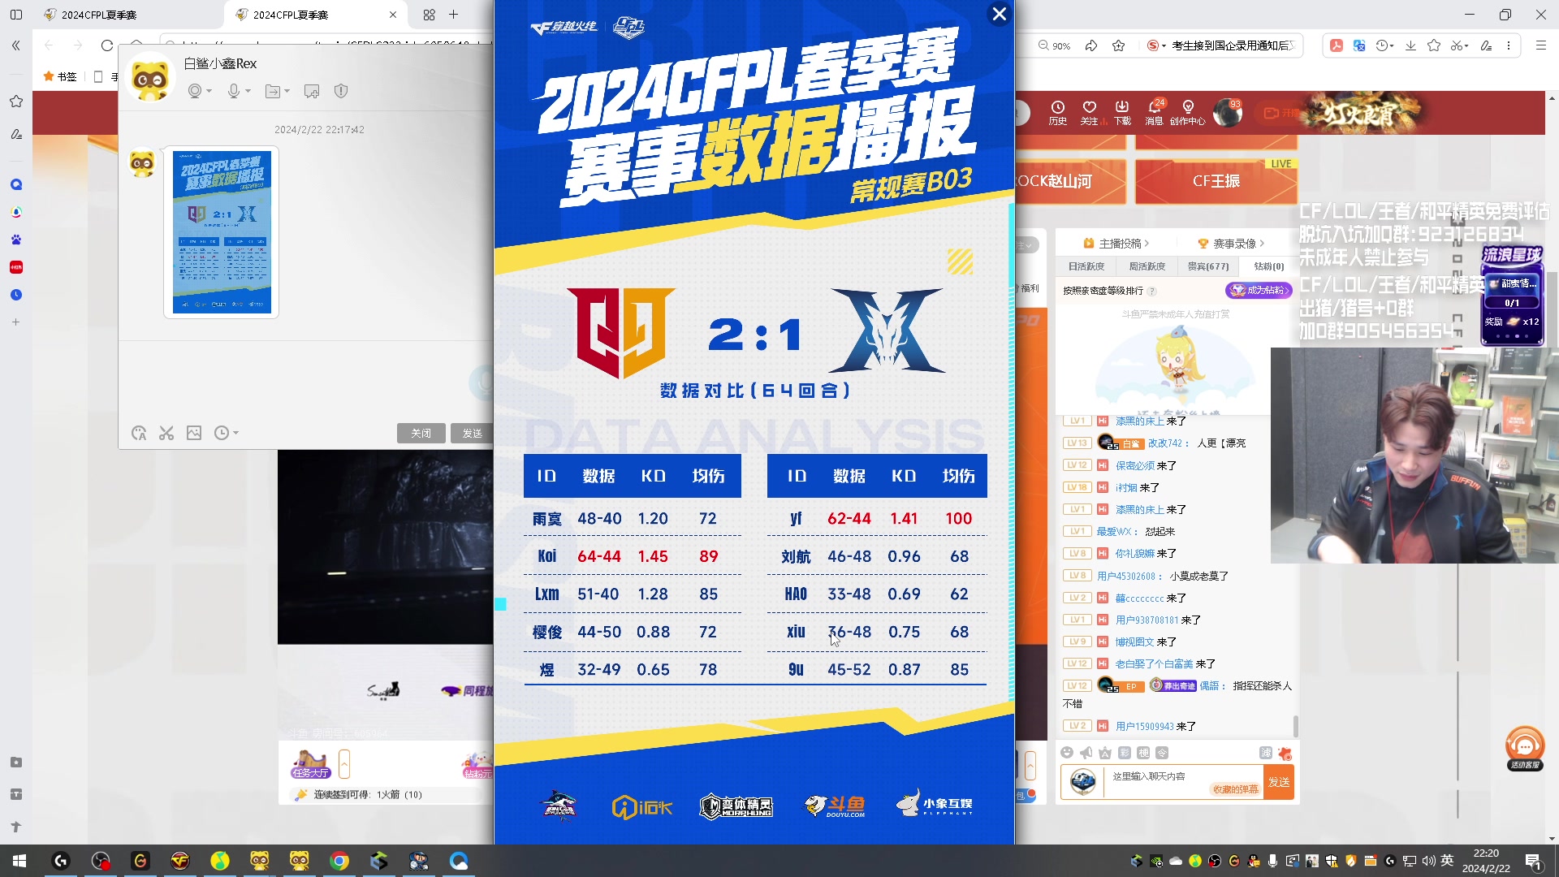The width and height of the screenshot is (1559, 877).
Task: Open the 90% zoom dropdown in address bar
Action: (x=1053, y=46)
